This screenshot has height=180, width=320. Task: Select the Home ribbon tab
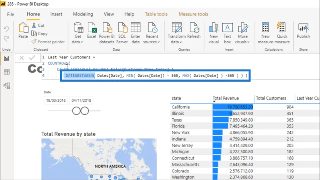[33, 14]
